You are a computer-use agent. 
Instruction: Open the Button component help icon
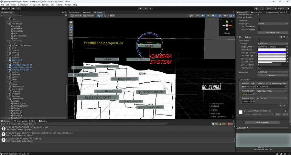click(281, 37)
